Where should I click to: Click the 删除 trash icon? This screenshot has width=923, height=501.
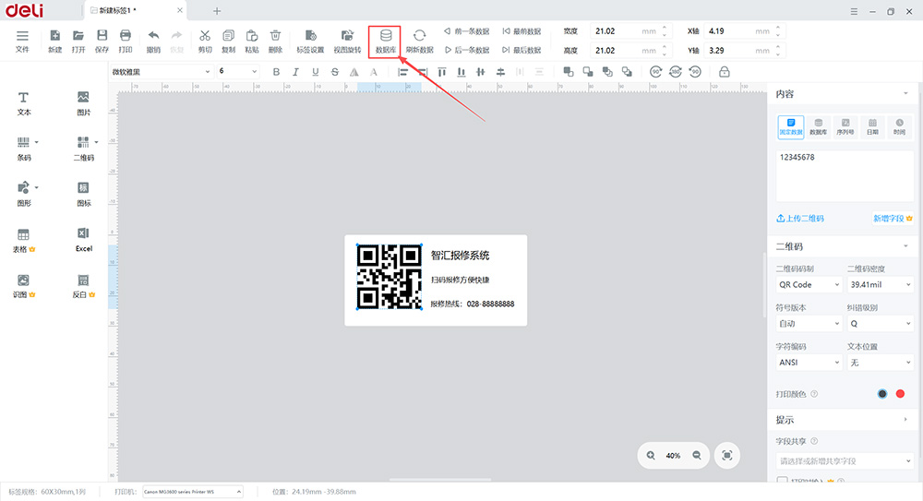(275, 42)
